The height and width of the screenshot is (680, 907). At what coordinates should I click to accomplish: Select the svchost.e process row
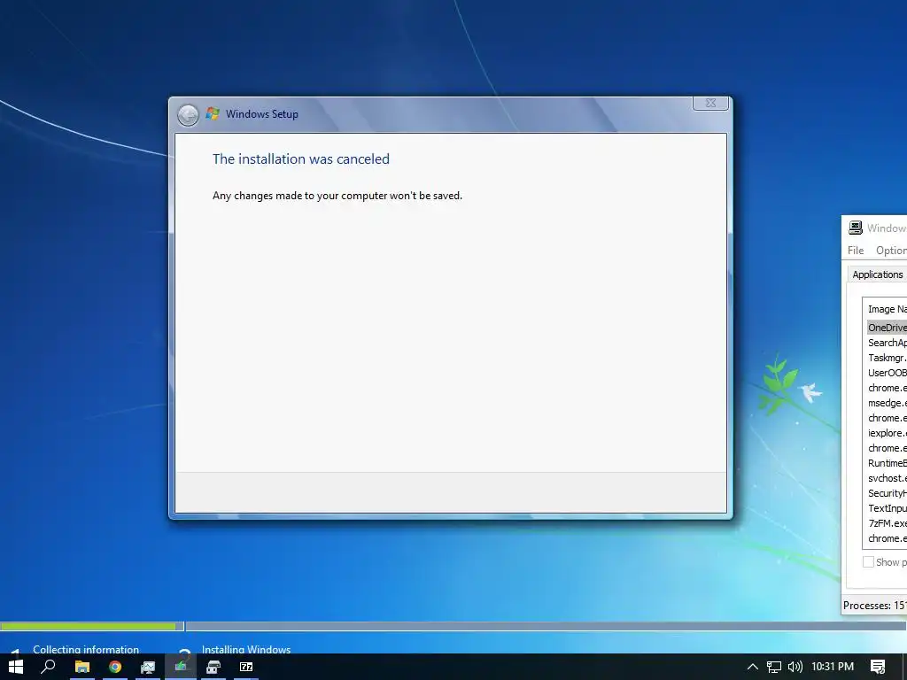coord(887,477)
